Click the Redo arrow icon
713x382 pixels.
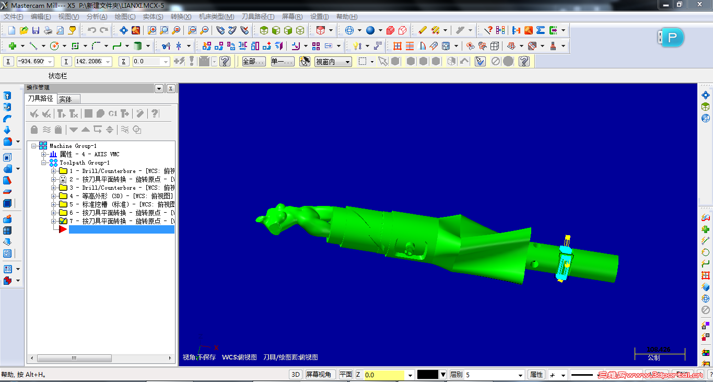pos(103,30)
